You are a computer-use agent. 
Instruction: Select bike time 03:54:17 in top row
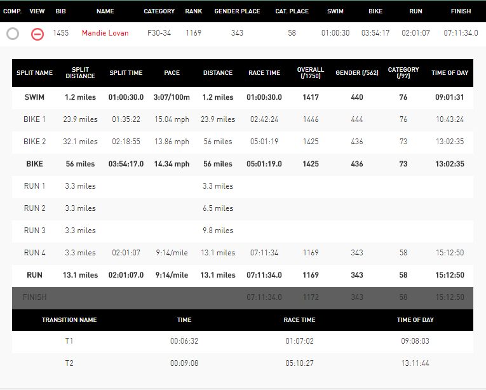[x=375, y=33]
